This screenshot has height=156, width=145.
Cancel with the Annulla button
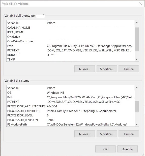pyautogui.click(x=128, y=149)
